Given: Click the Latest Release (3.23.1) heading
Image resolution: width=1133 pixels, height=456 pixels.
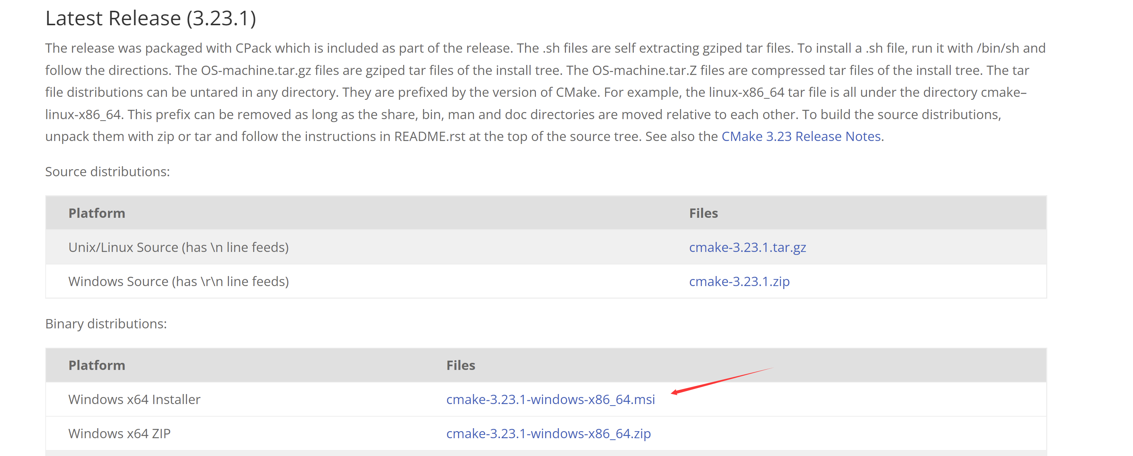Looking at the screenshot, I should point(150,19).
